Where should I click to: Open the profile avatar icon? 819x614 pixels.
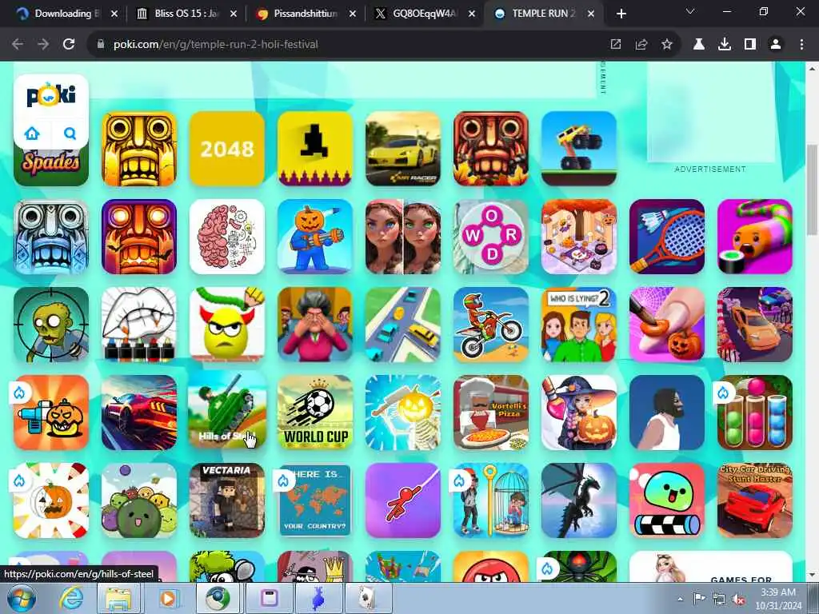pyautogui.click(x=776, y=45)
